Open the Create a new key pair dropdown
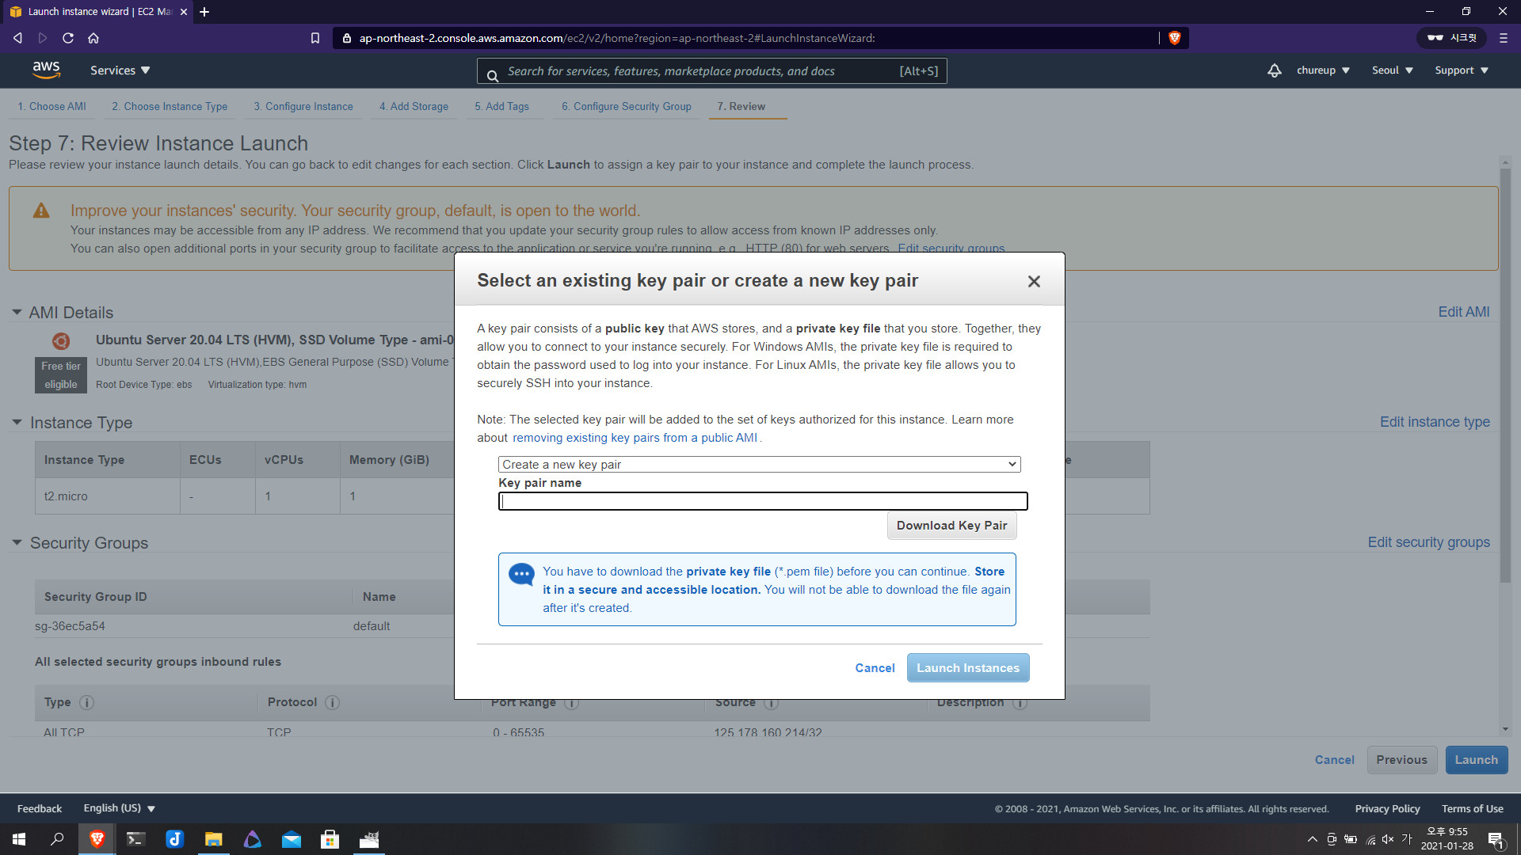1521x855 pixels. click(759, 464)
